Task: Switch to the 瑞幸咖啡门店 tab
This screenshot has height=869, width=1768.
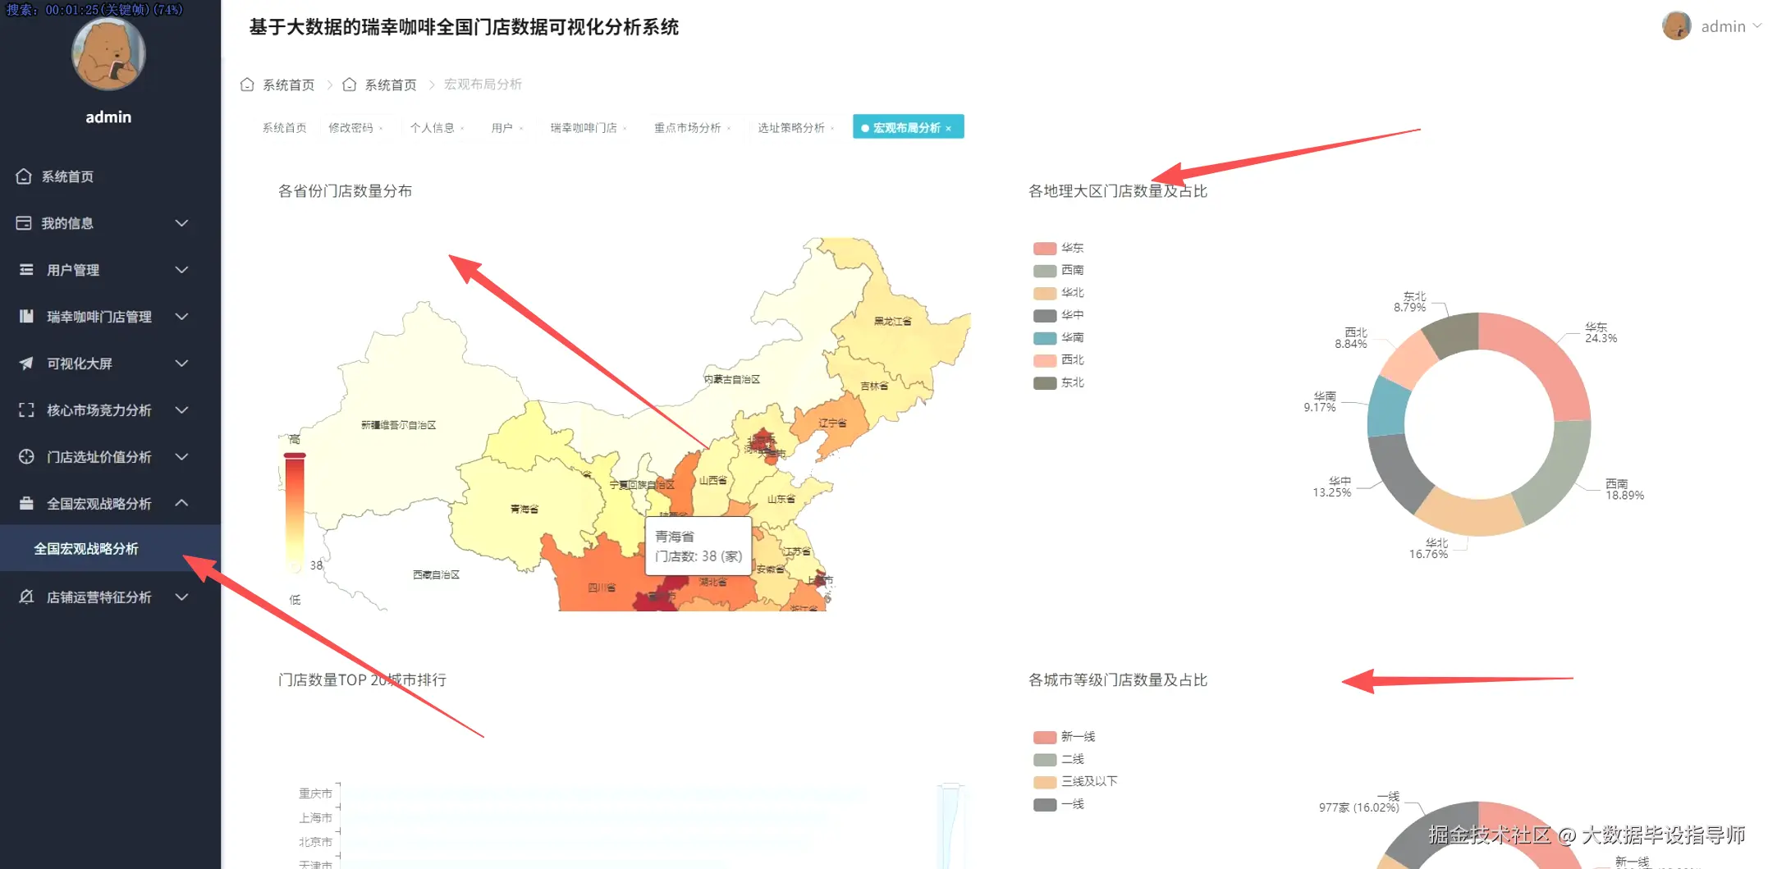Action: 584,128
